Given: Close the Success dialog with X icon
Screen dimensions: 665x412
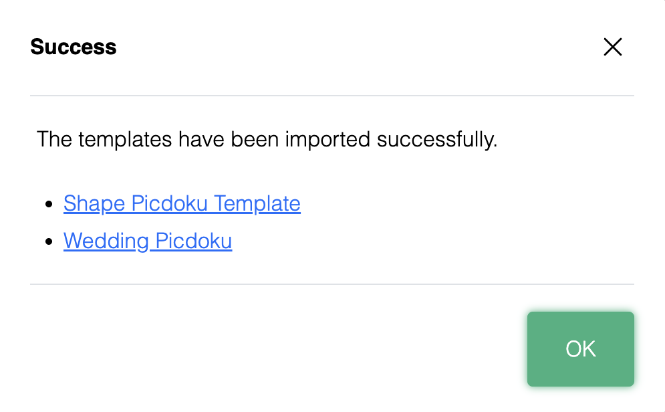Looking at the screenshot, I should pyautogui.click(x=612, y=47).
